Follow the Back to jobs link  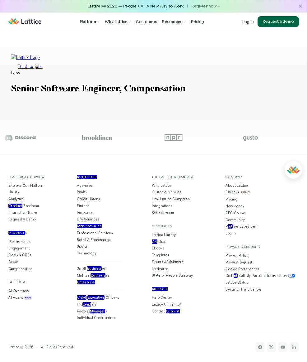(30, 66)
